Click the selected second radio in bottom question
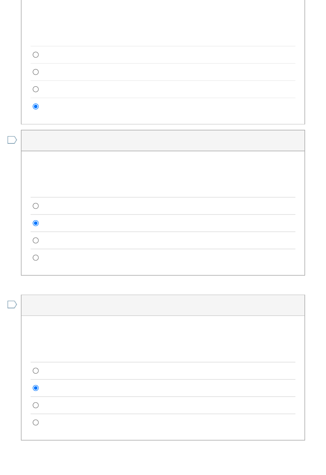 (x=36, y=388)
